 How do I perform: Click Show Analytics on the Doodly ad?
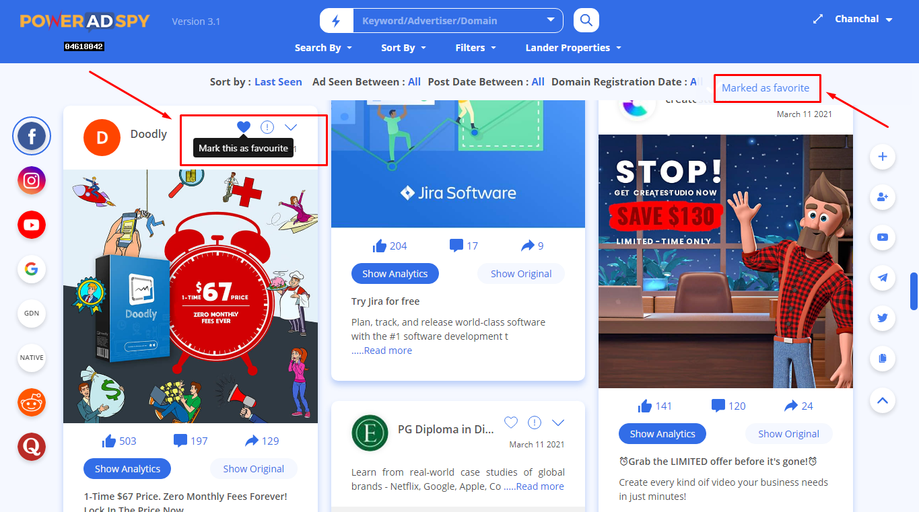click(x=127, y=469)
